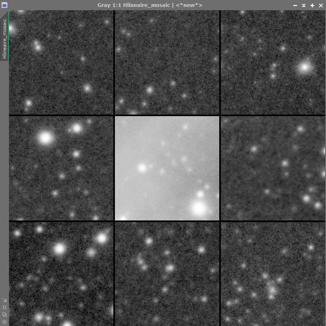
Task: Click the middle-left star field tile
Action: click(61, 168)
